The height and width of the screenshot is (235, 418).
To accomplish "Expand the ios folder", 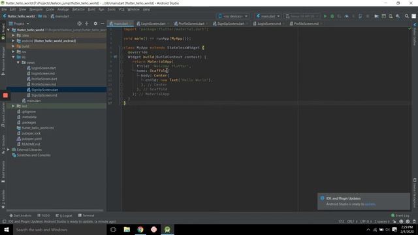I will point(13,52).
